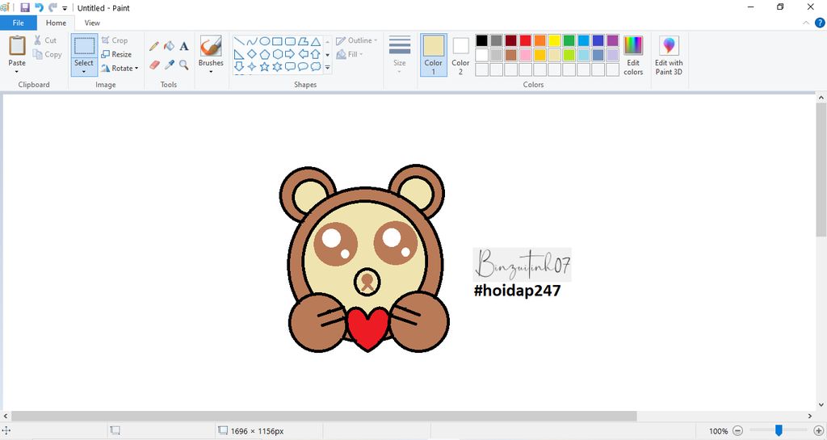Open the Brushes dropdown arrow
Viewport: 827px width, 440px height.
pyautogui.click(x=211, y=72)
